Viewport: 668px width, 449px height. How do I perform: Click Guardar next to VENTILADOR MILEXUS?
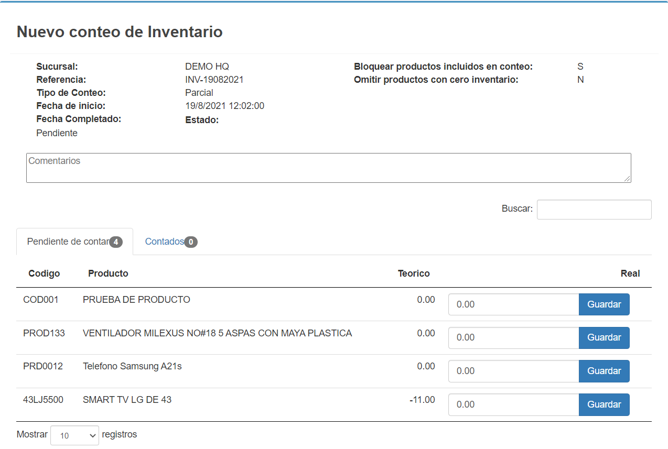point(604,337)
